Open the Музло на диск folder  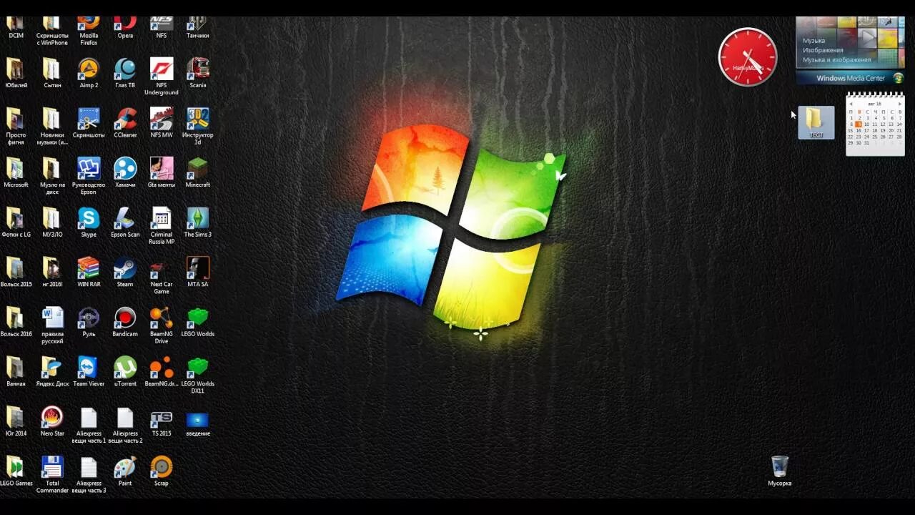click(52, 176)
